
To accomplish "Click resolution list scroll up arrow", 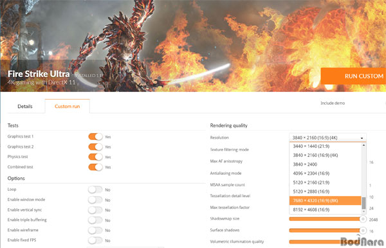I will (x=363, y=145).
